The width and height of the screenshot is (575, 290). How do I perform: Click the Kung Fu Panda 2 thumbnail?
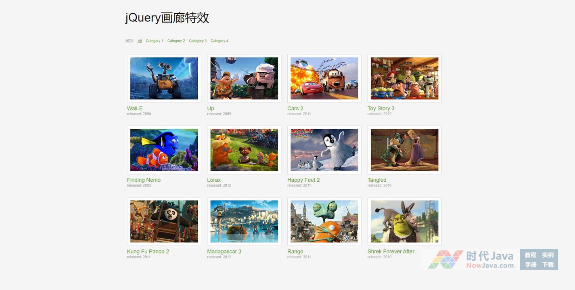164,221
